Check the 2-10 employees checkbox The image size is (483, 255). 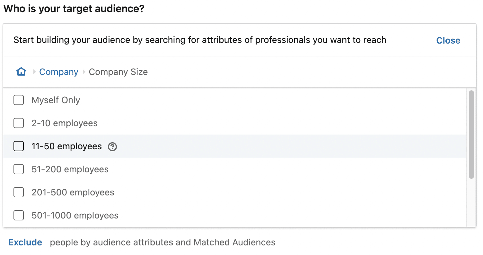(x=19, y=123)
